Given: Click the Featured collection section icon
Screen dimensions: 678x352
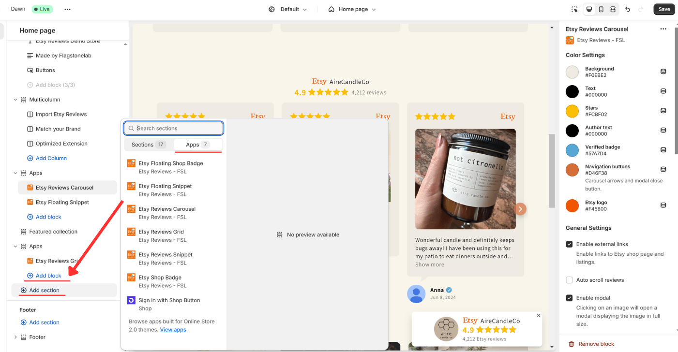Looking at the screenshot, I should point(23,232).
